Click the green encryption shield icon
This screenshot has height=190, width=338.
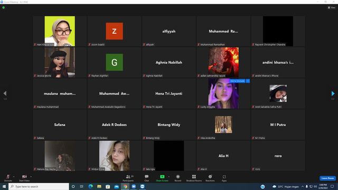(x=4, y=7)
